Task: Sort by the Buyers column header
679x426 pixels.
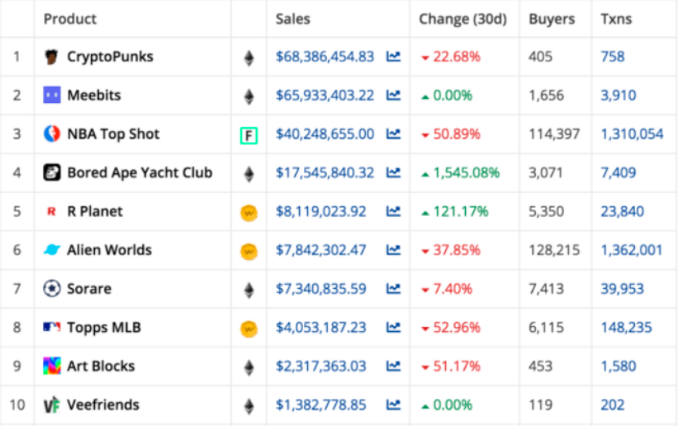Action: coord(552,19)
